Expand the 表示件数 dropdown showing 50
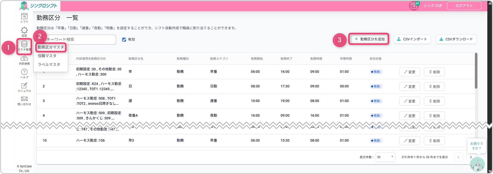The image size is (493, 174). pos(385,157)
